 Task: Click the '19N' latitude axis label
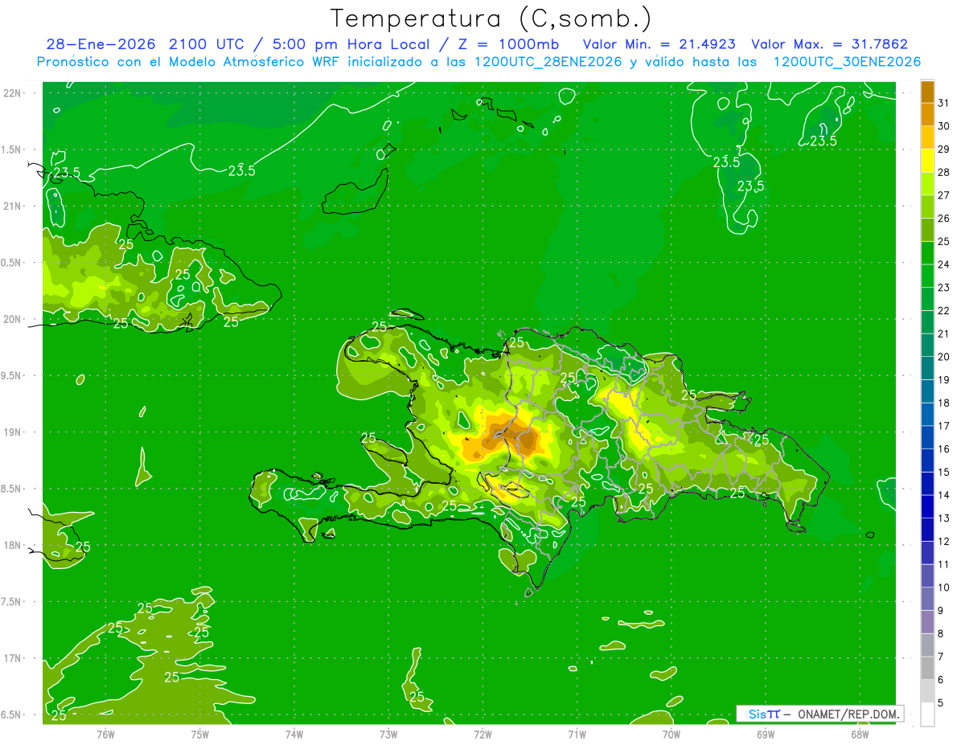click(x=12, y=432)
